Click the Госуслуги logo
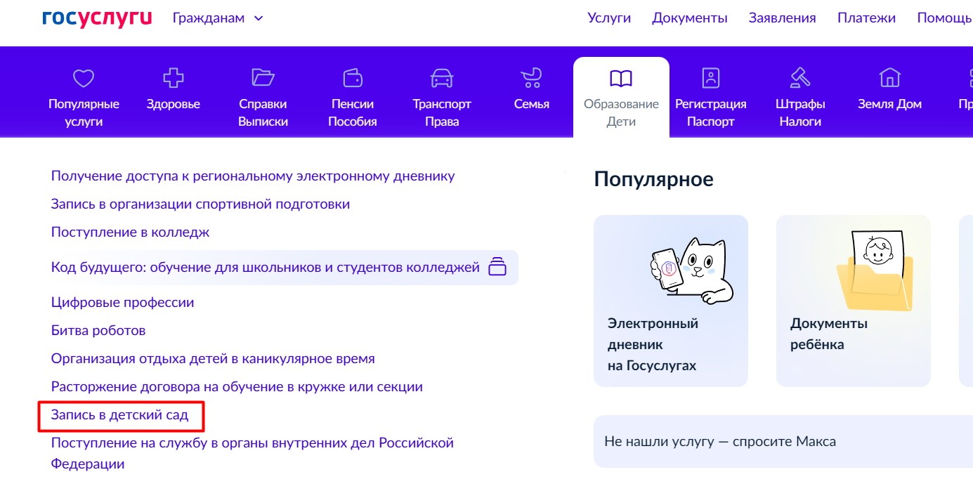The image size is (973, 484). coord(96,18)
